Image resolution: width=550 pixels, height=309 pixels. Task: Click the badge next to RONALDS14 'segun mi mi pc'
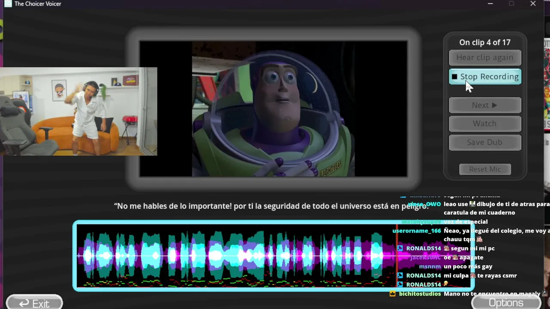point(400,248)
